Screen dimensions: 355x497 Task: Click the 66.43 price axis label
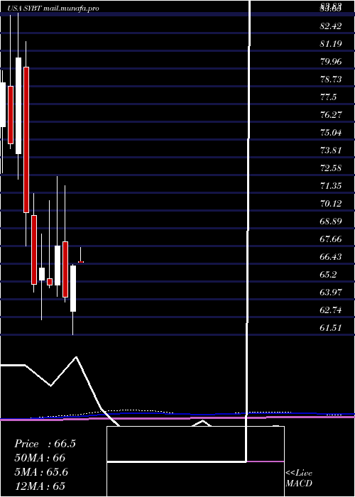coord(331,257)
